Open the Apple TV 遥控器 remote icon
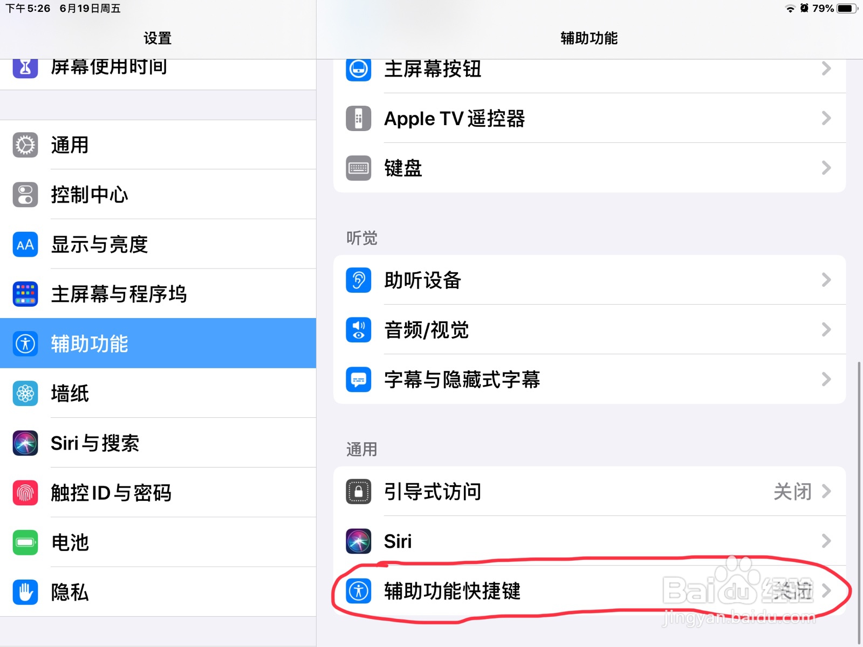The height and width of the screenshot is (647, 863). (359, 119)
